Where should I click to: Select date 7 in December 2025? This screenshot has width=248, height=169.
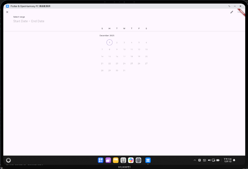(x=102, y=50)
